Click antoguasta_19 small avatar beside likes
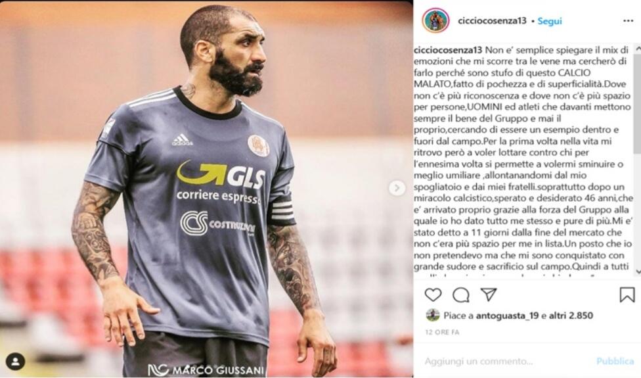The height and width of the screenshot is (378, 641). click(x=433, y=315)
